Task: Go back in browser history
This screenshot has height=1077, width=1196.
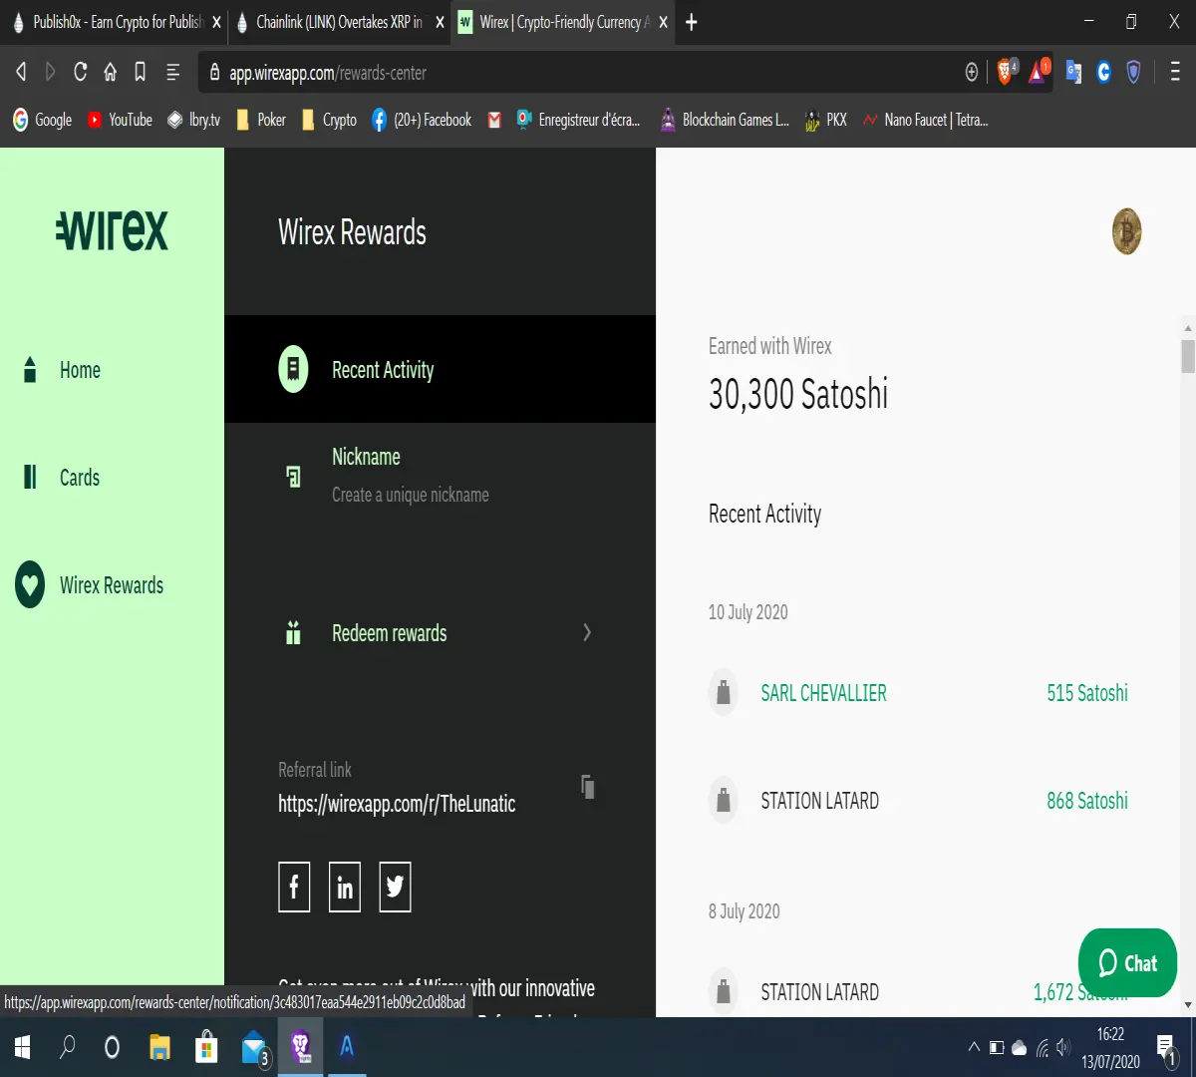Action: tap(21, 72)
